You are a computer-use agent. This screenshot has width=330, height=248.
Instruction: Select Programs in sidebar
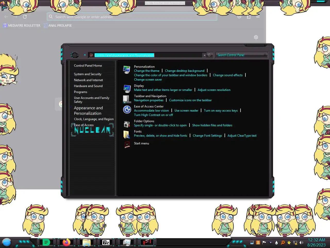pyautogui.click(x=80, y=92)
